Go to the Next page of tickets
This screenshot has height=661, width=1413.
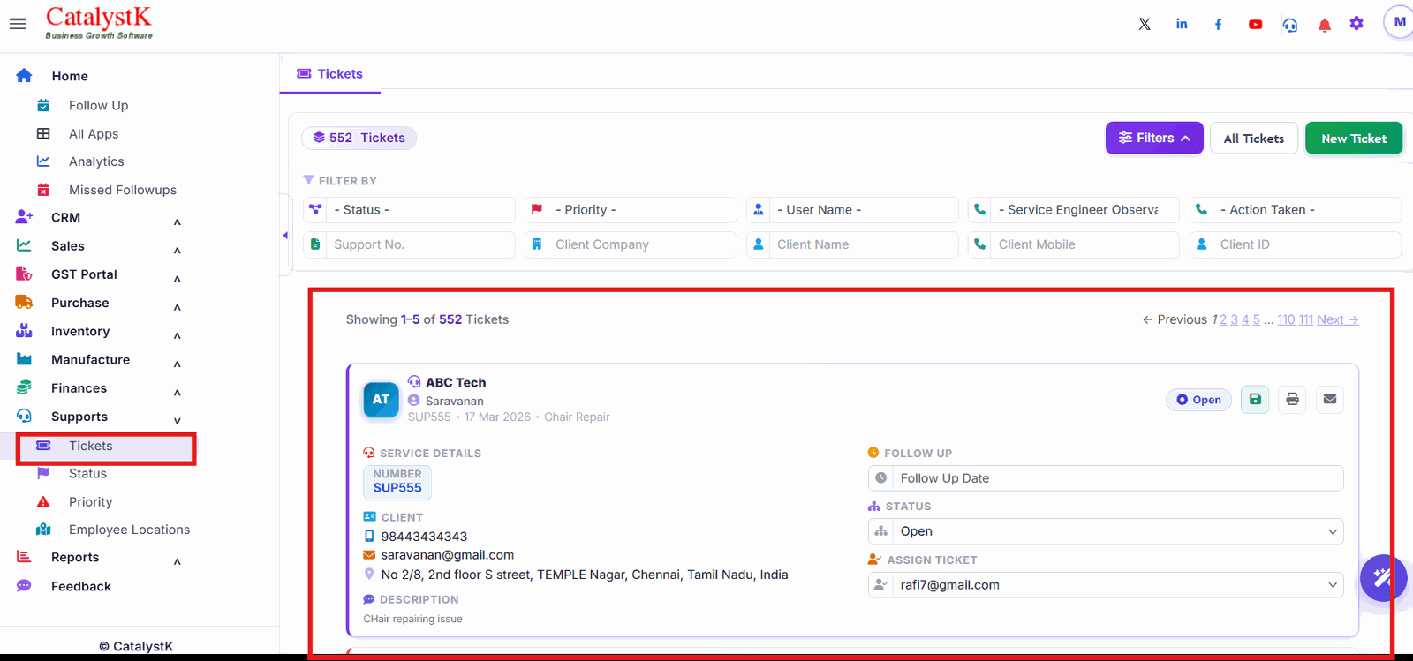coord(1338,319)
